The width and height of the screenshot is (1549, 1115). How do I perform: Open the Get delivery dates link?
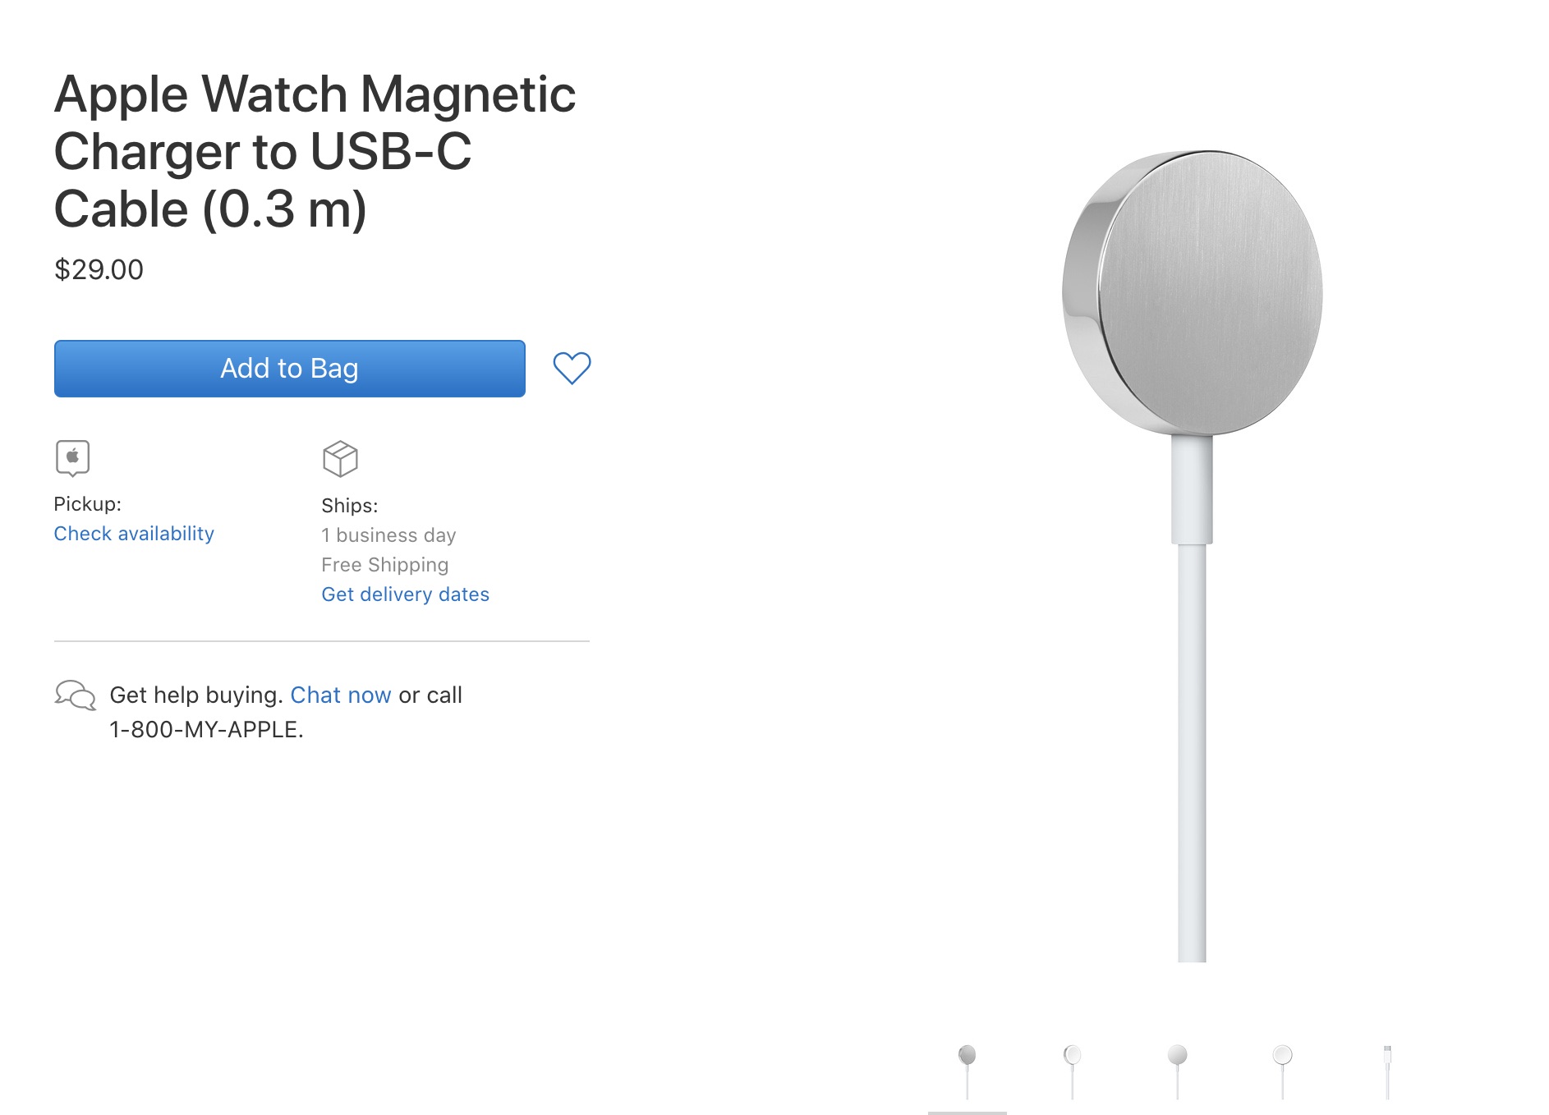click(x=405, y=594)
